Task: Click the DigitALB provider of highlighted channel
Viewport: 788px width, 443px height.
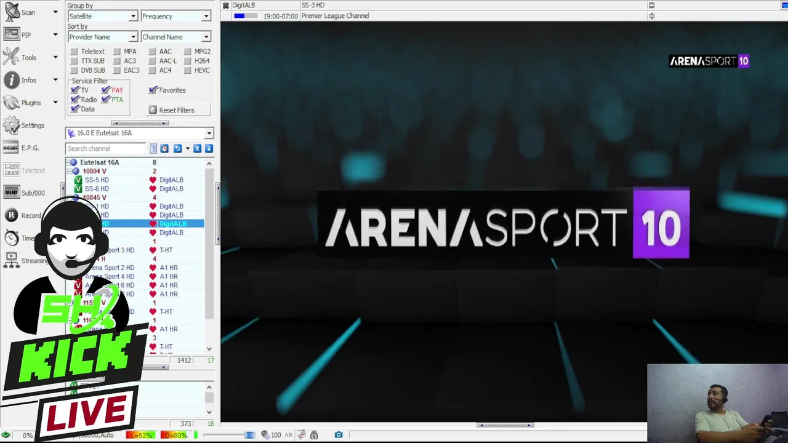Action: [x=173, y=224]
